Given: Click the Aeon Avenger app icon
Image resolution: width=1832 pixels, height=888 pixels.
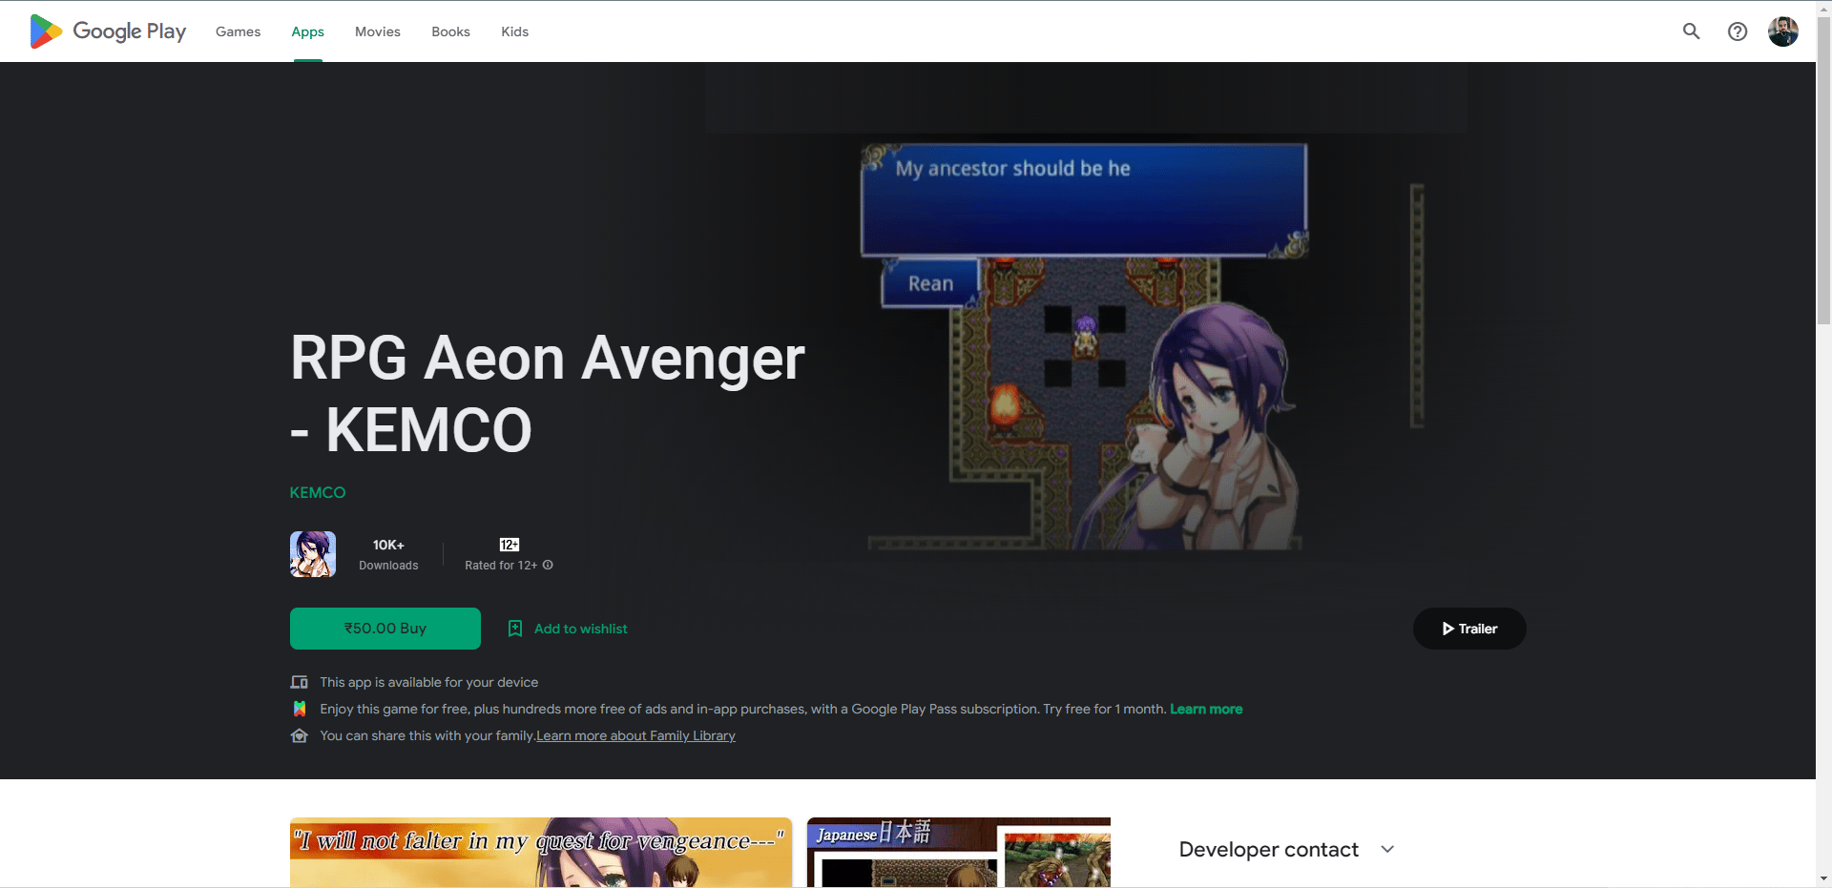Looking at the screenshot, I should click(313, 554).
